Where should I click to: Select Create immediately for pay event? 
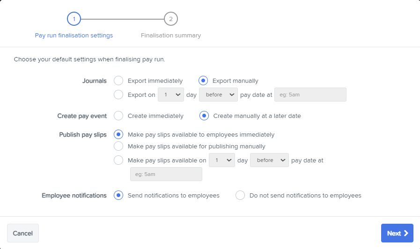(118, 116)
